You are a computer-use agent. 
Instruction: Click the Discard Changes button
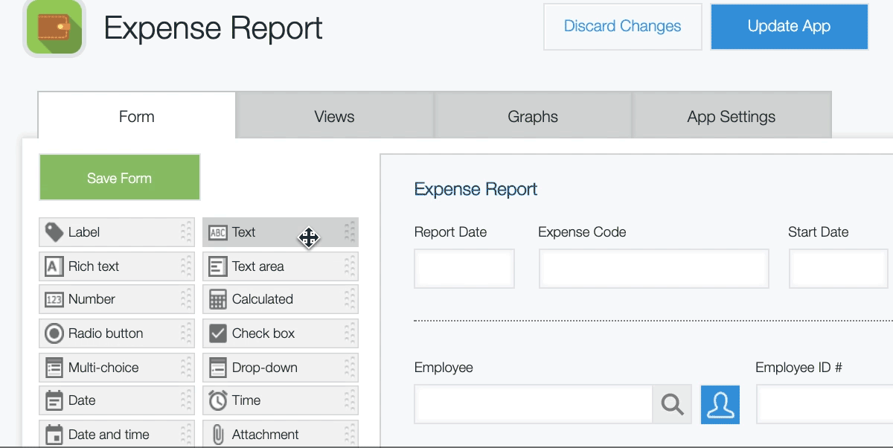(x=622, y=27)
